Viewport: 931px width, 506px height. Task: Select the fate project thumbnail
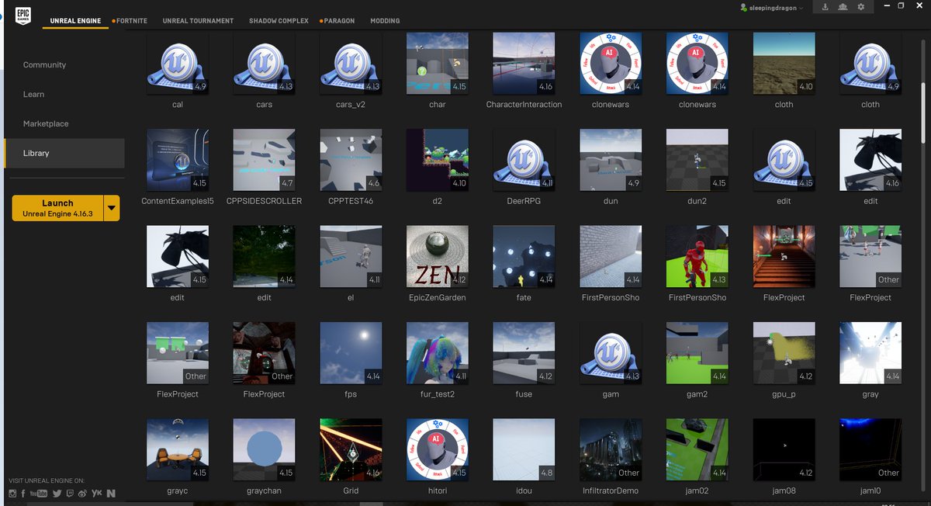click(524, 257)
